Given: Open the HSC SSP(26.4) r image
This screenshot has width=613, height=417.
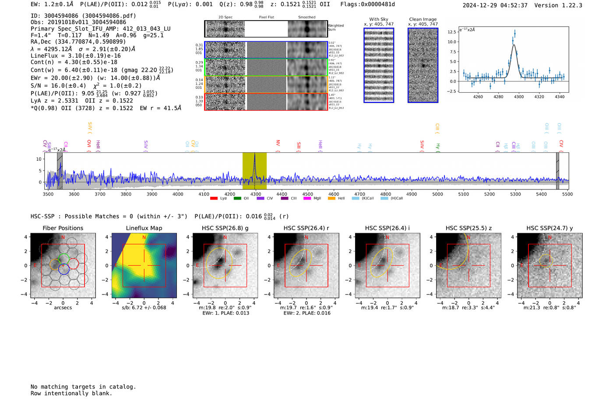Looking at the screenshot, I should [306, 266].
